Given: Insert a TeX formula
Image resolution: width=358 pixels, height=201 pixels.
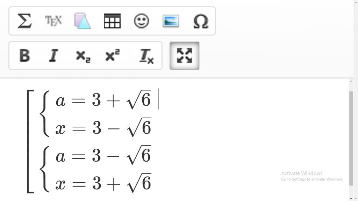Looking at the screenshot, I should (x=53, y=21).
